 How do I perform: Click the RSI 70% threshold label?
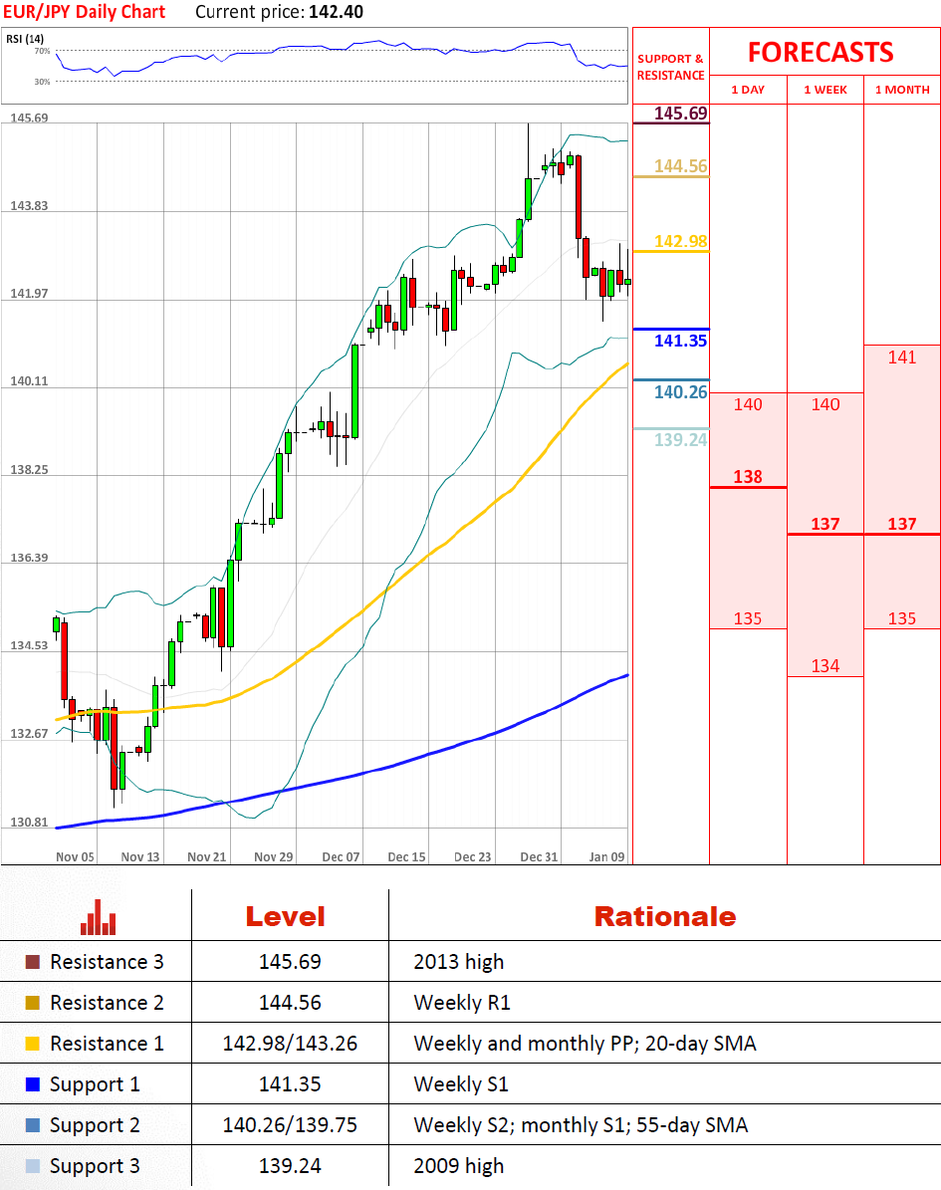tap(43, 51)
